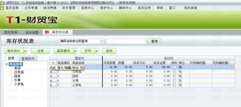
Task: Expand the 高级操作 dropdown arrow
Action: (75, 51)
